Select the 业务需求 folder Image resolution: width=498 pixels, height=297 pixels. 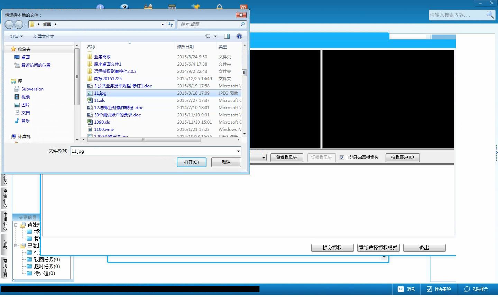tap(102, 57)
